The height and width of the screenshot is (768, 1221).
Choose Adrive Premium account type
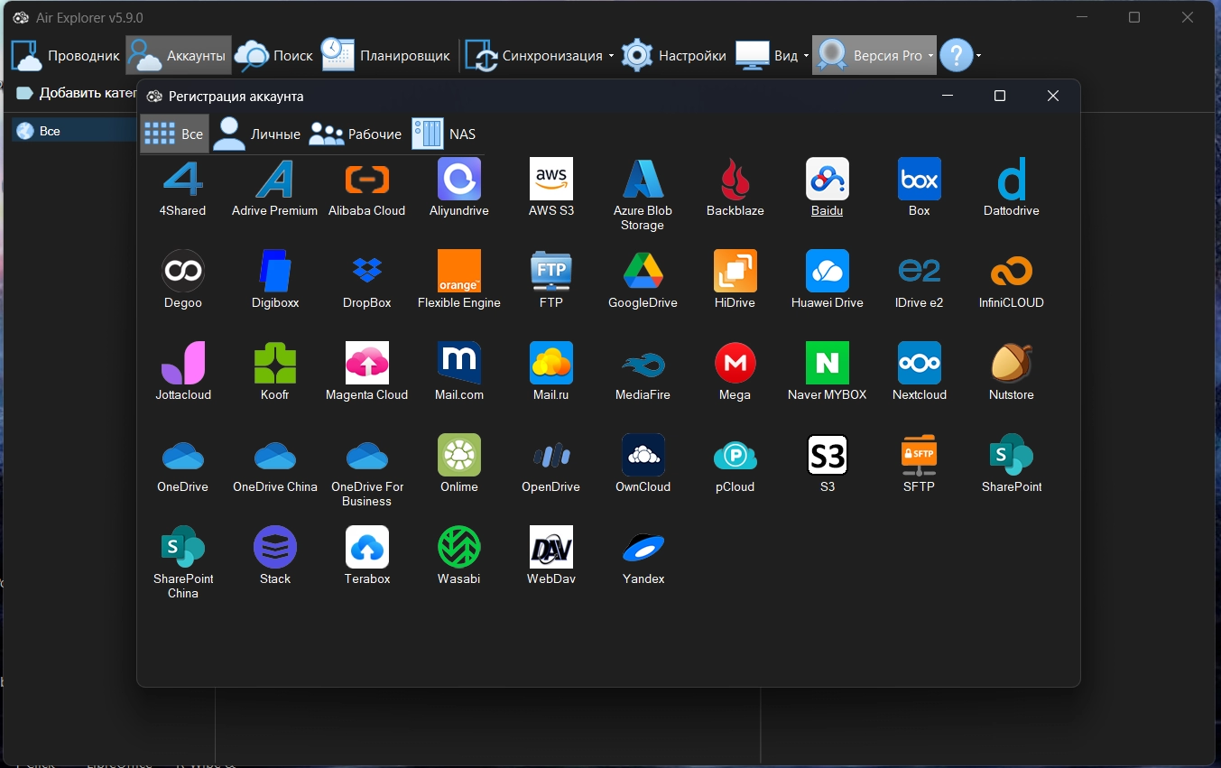pyautogui.click(x=275, y=179)
